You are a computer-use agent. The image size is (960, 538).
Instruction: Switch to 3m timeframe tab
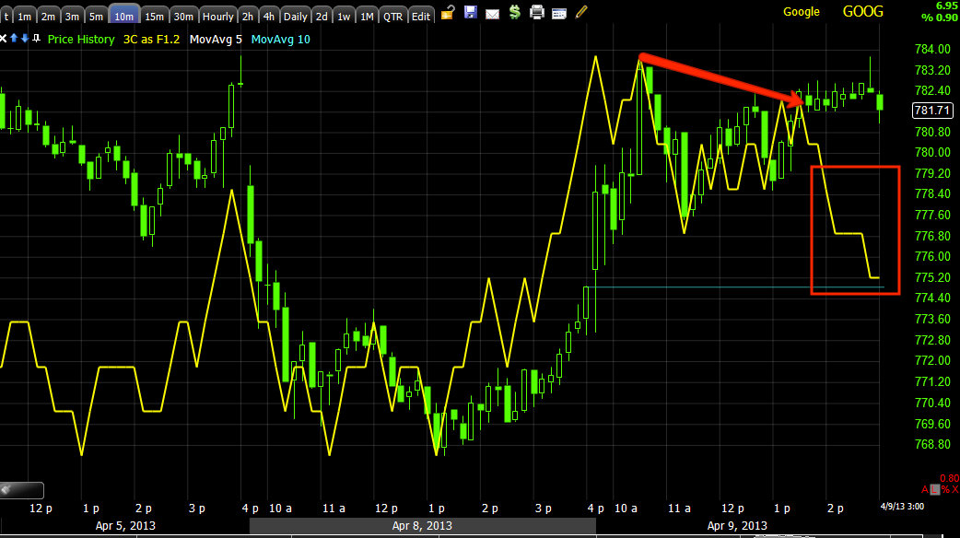pos(72,17)
